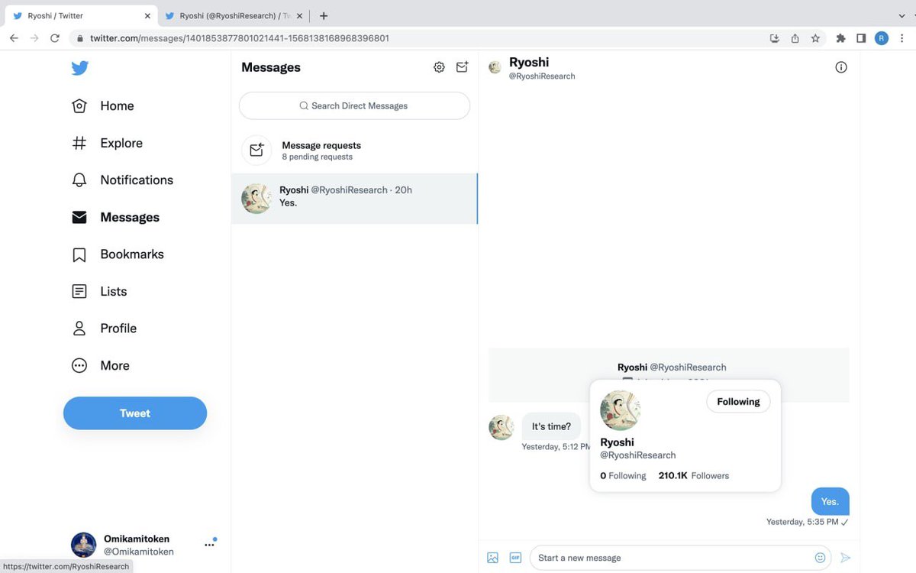Open Bookmarks in the sidebar

click(x=118, y=254)
